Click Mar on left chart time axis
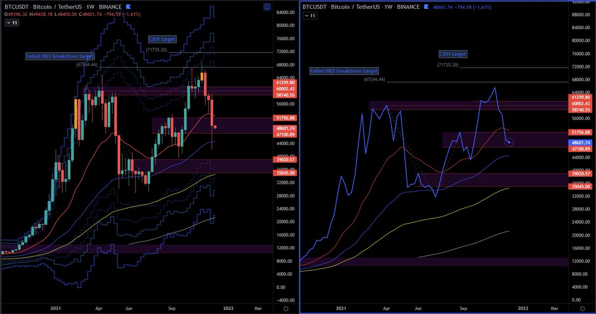Viewport: 596px width, 314px height. tap(258, 309)
